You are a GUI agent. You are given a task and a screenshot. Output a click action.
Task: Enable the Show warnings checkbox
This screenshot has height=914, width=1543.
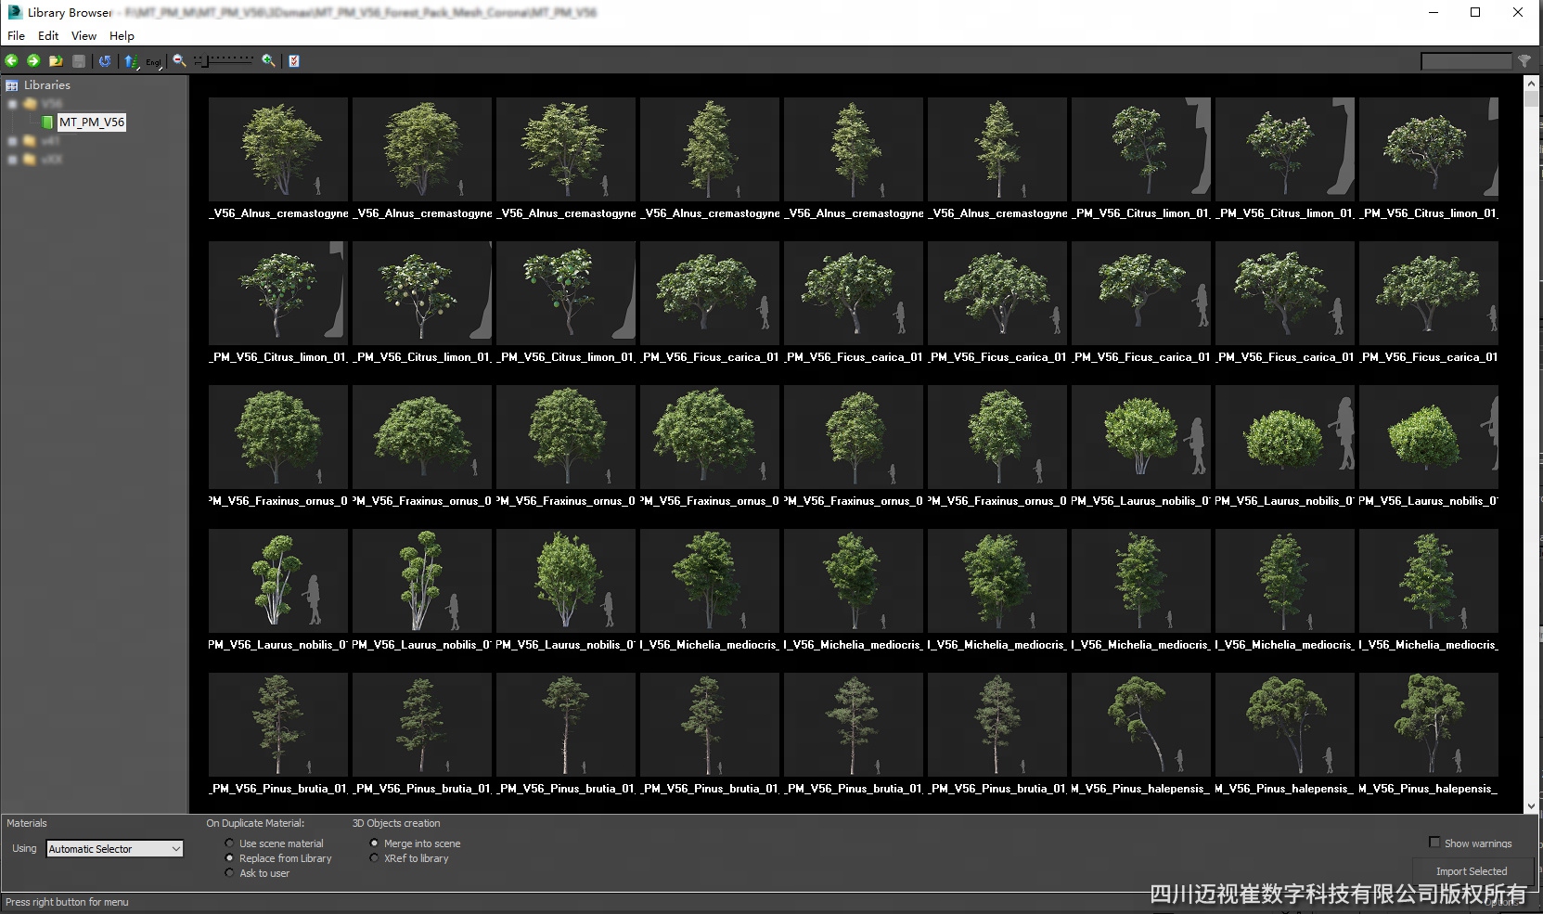tap(1434, 843)
